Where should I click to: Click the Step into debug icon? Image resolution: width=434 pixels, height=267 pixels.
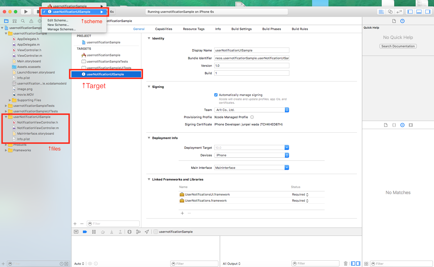coord(112,232)
